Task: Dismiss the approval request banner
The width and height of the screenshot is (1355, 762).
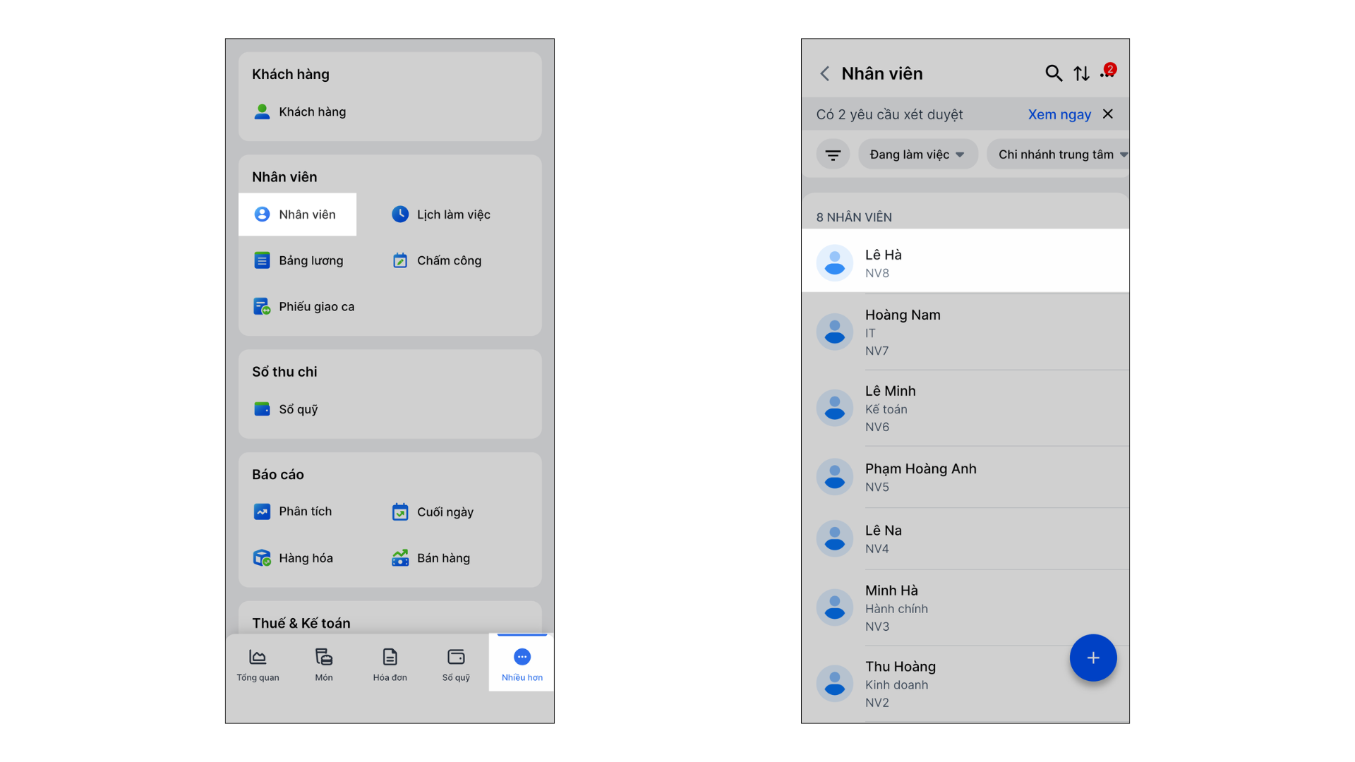Action: 1108,114
